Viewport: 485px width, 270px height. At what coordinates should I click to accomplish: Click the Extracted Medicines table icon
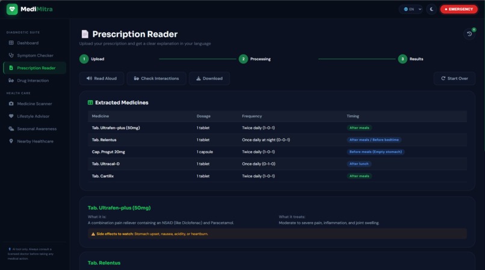coord(90,103)
